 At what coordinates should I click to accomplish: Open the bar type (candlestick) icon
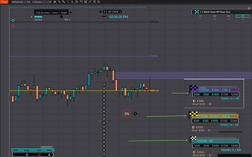55,2
